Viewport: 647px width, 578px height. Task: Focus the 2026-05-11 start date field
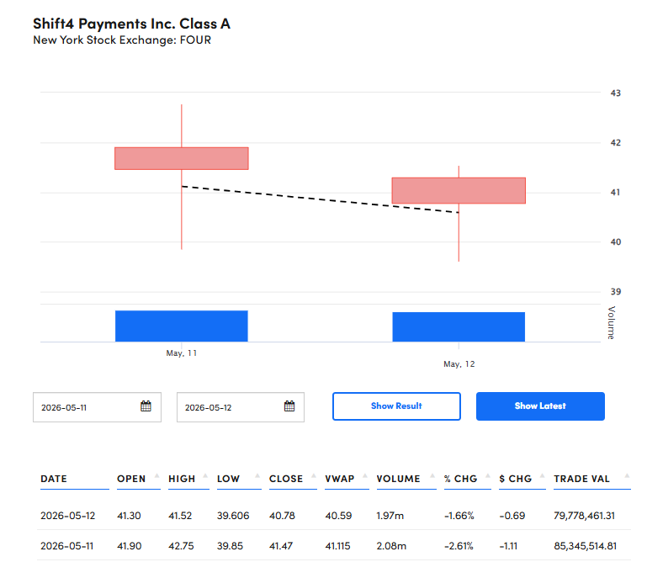pos(97,407)
